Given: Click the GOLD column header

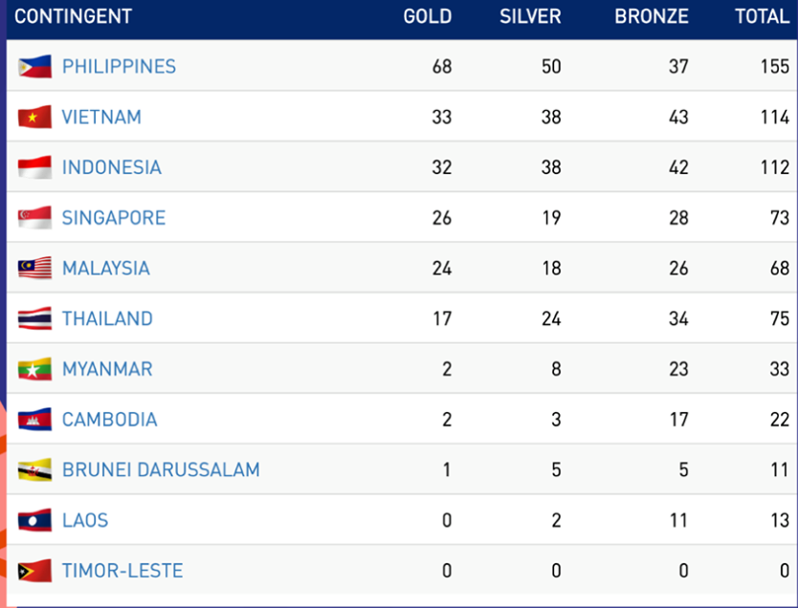Looking at the screenshot, I should (x=427, y=17).
